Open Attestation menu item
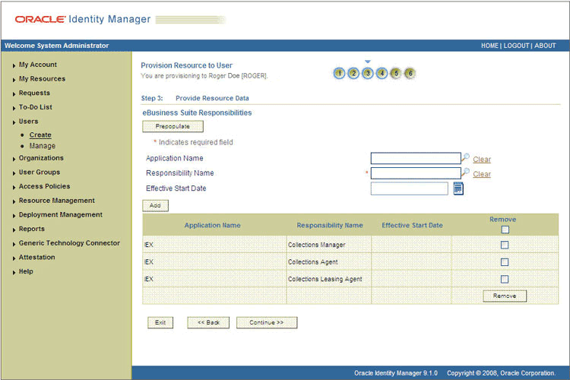This screenshot has width=570, height=380. [x=36, y=257]
